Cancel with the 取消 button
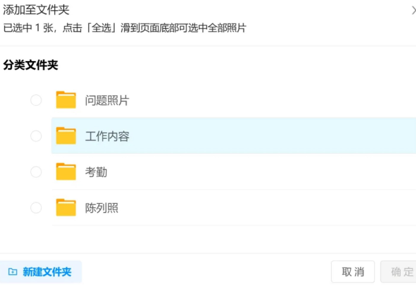416x285 pixels. [x=352, y=272]
